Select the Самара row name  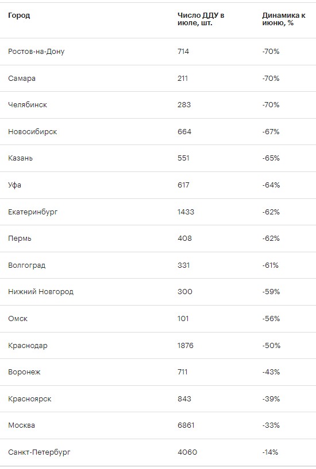[22, 79]
